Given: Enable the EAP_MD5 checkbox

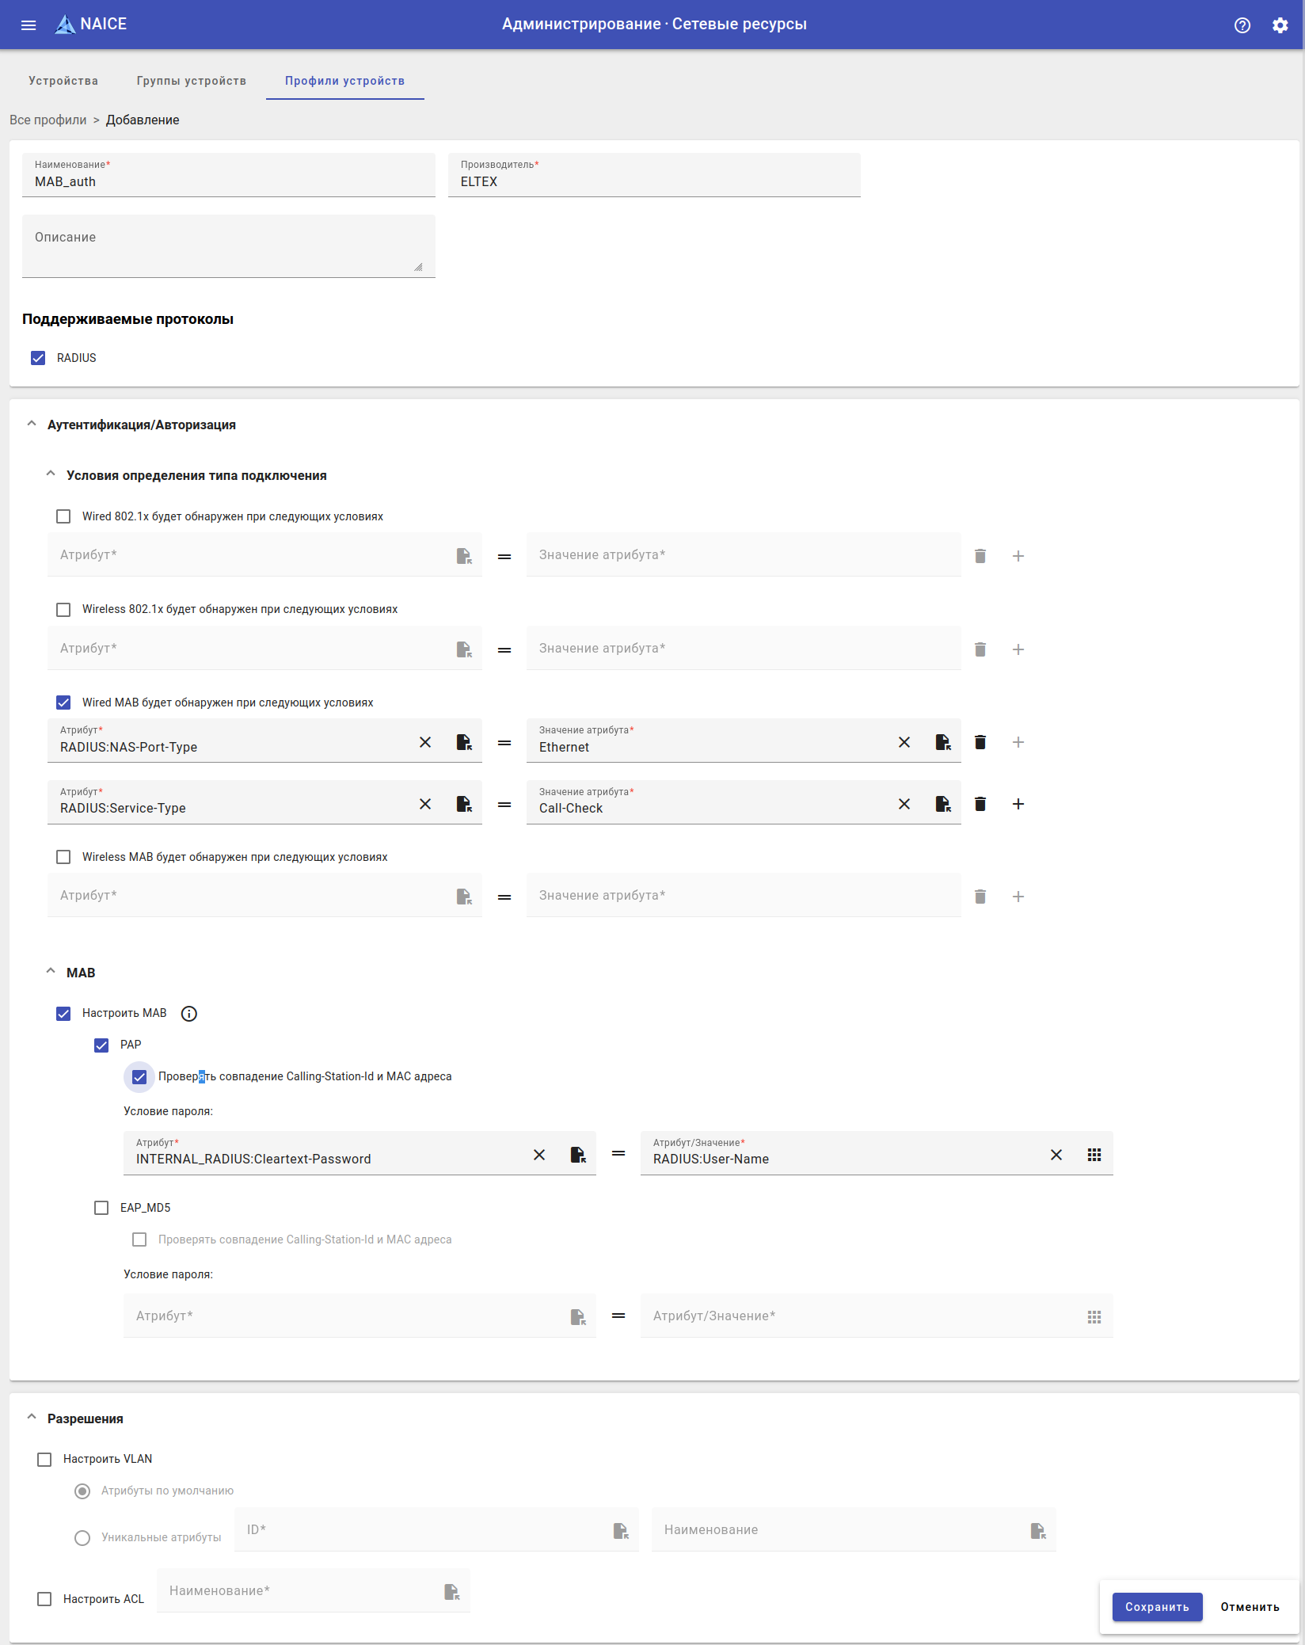Looking at the screenshot, I should 101,1208.
